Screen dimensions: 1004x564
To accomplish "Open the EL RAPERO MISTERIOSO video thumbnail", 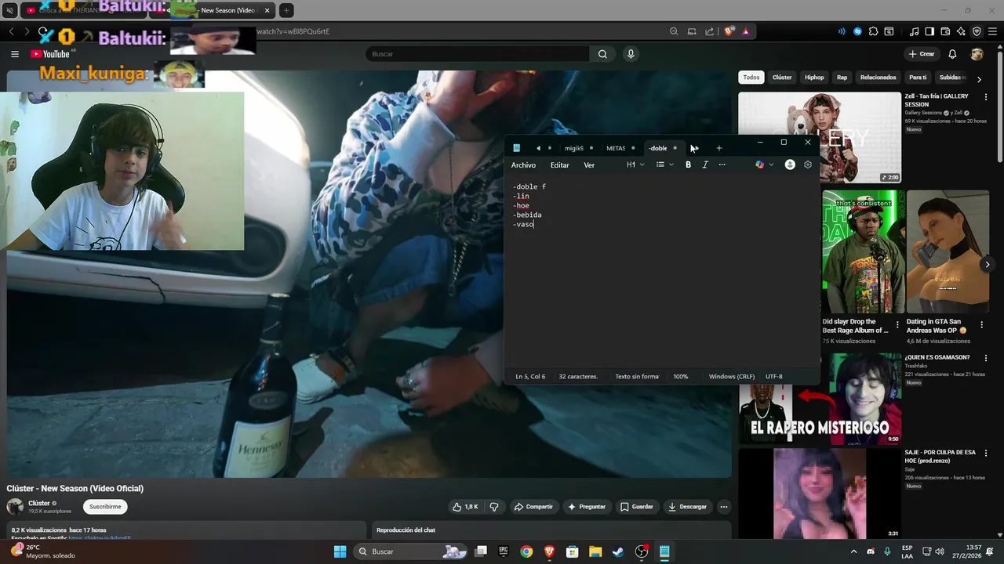I will [820, 399].
